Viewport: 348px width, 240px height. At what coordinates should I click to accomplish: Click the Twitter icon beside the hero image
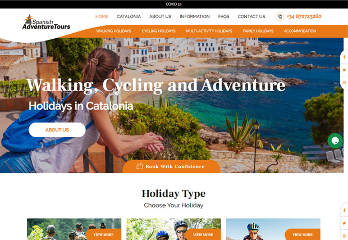[x=344, y=70]
